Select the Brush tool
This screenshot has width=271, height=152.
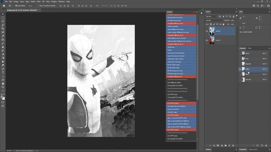(3, 43)
